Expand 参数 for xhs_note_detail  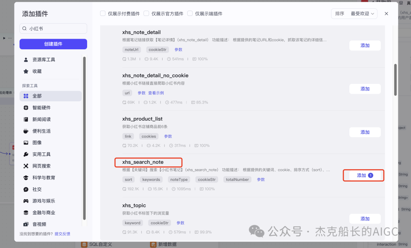(178, 50)
